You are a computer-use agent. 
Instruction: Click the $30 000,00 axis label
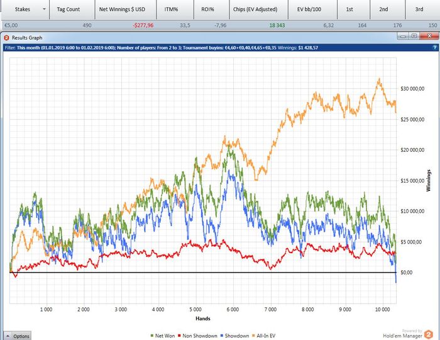coord(412,89)
